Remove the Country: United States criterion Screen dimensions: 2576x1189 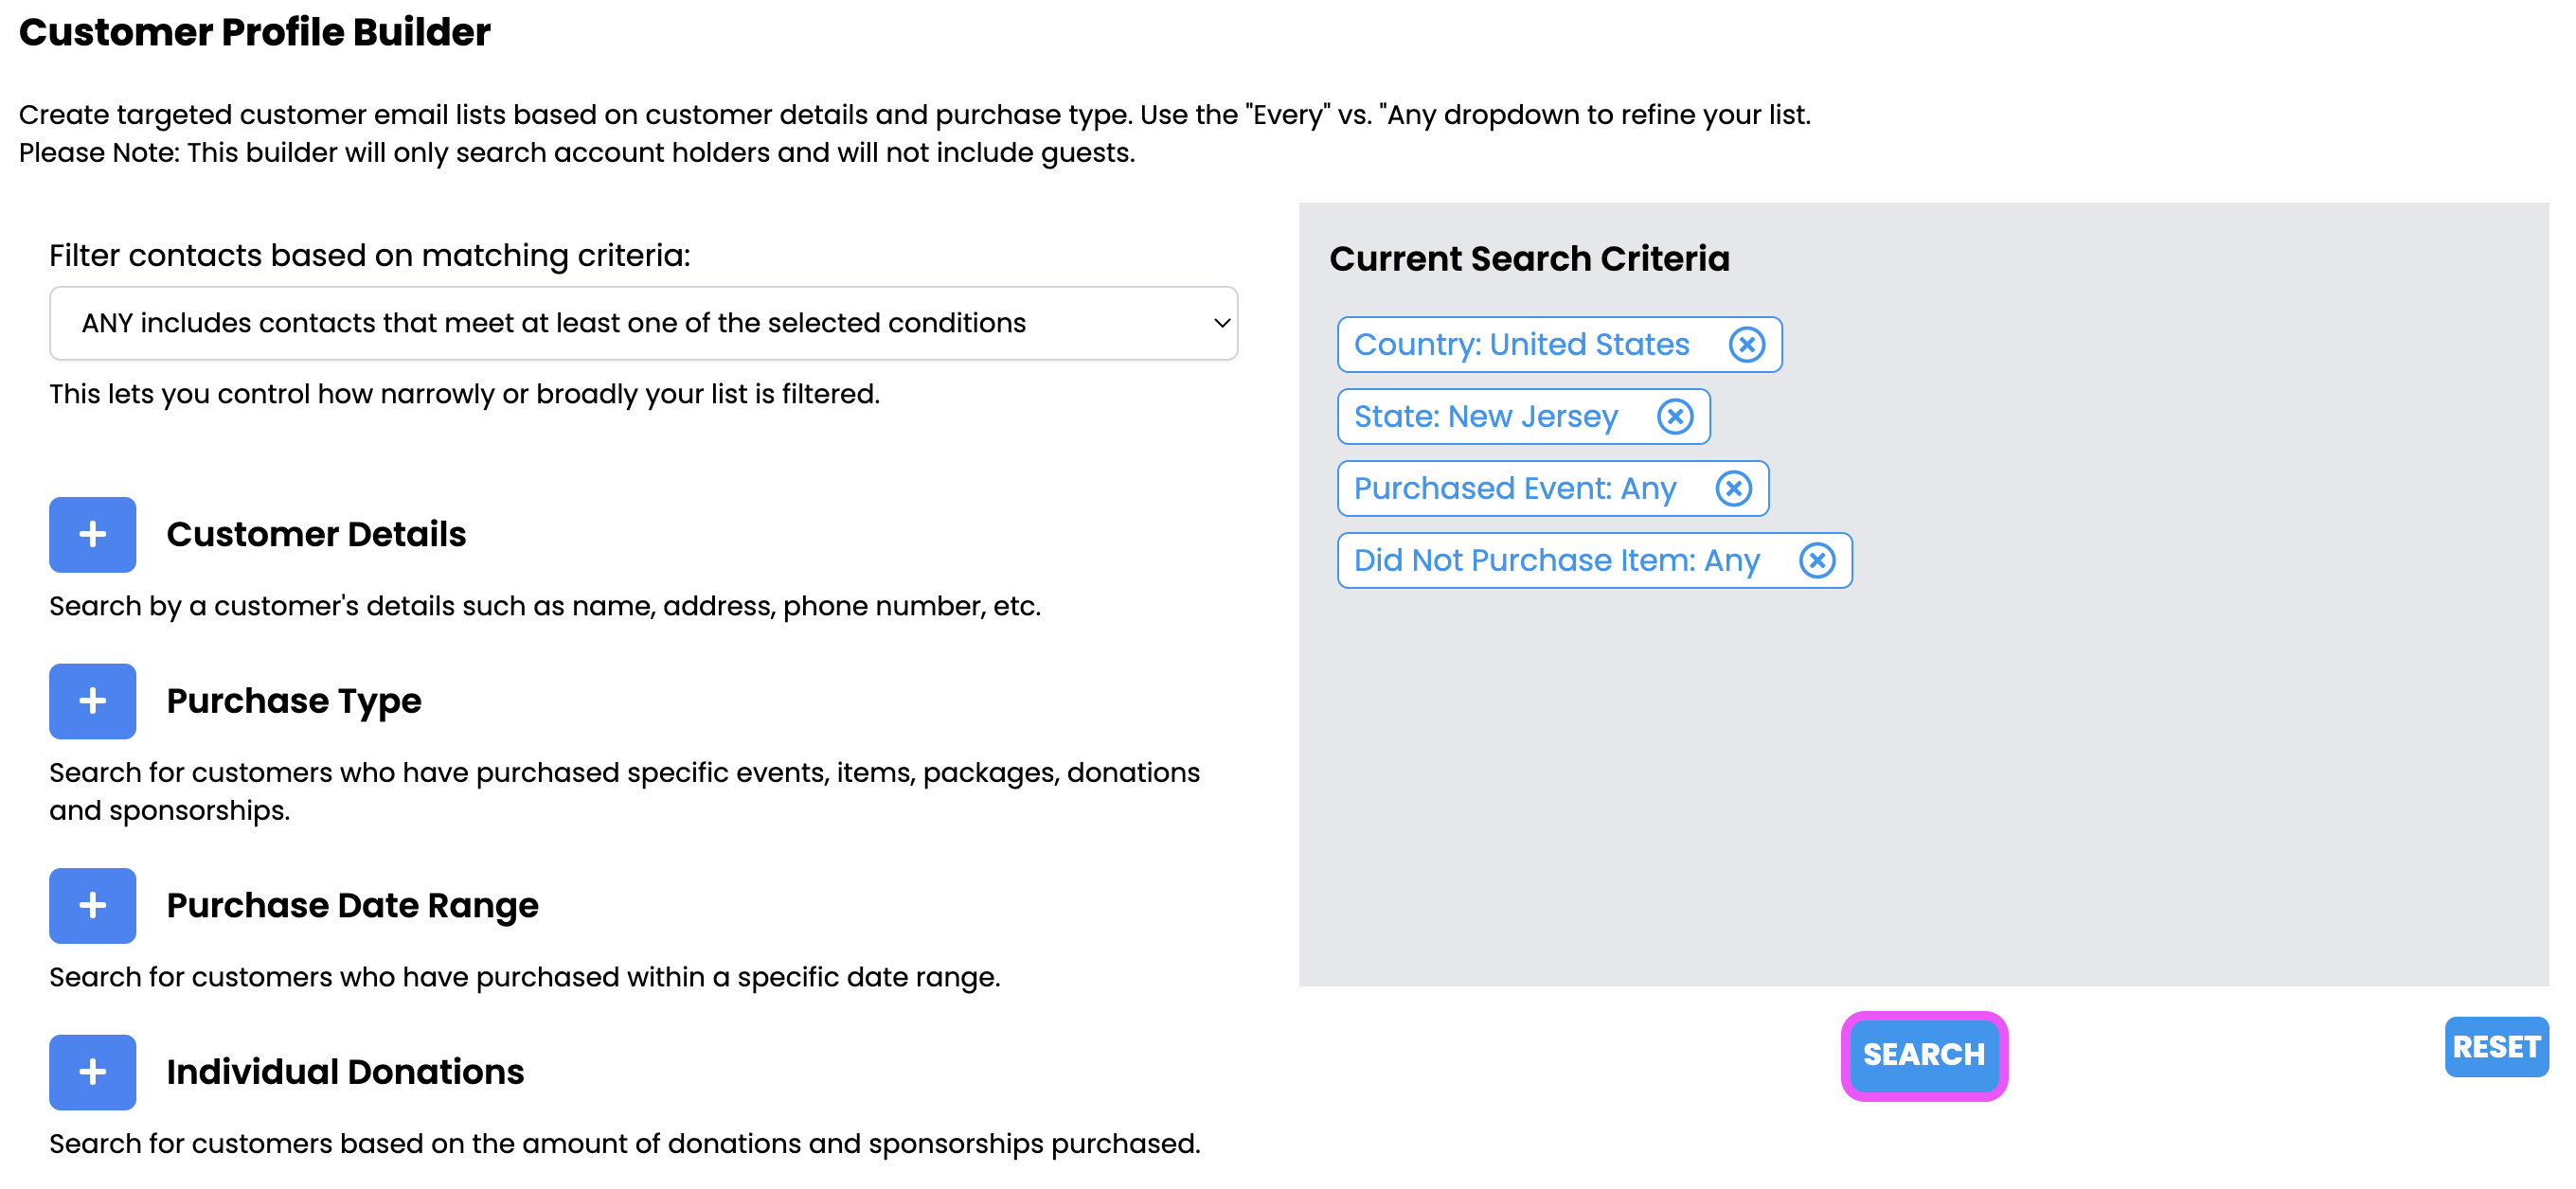(x=1746, y=345)
